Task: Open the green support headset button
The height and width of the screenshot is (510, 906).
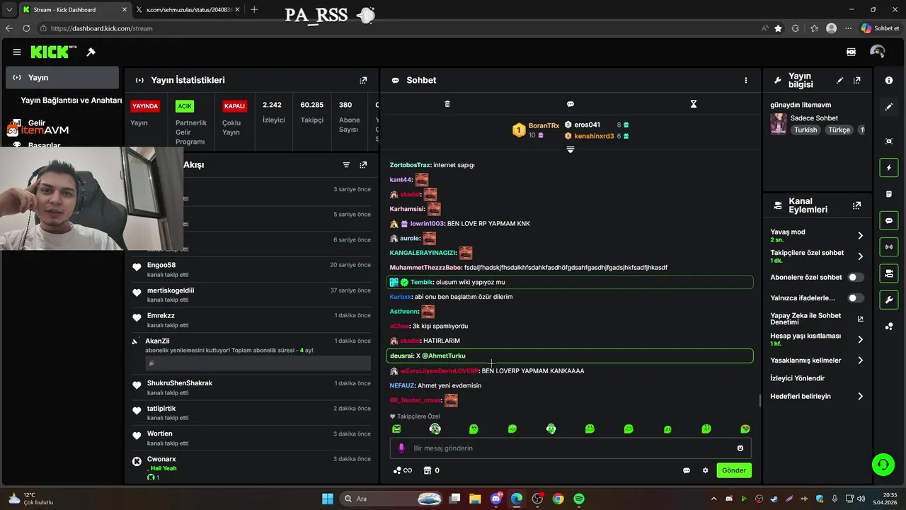Action: [x=883, y=465]
